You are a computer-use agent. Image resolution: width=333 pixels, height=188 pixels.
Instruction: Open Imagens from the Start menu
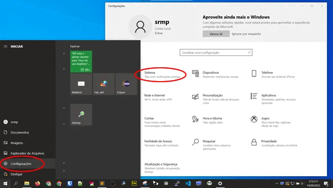[28, 143]
